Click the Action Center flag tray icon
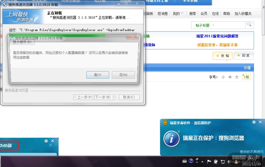Image resolution: width=265 pixels, height=167 pixels. click(x=209, y=162)
